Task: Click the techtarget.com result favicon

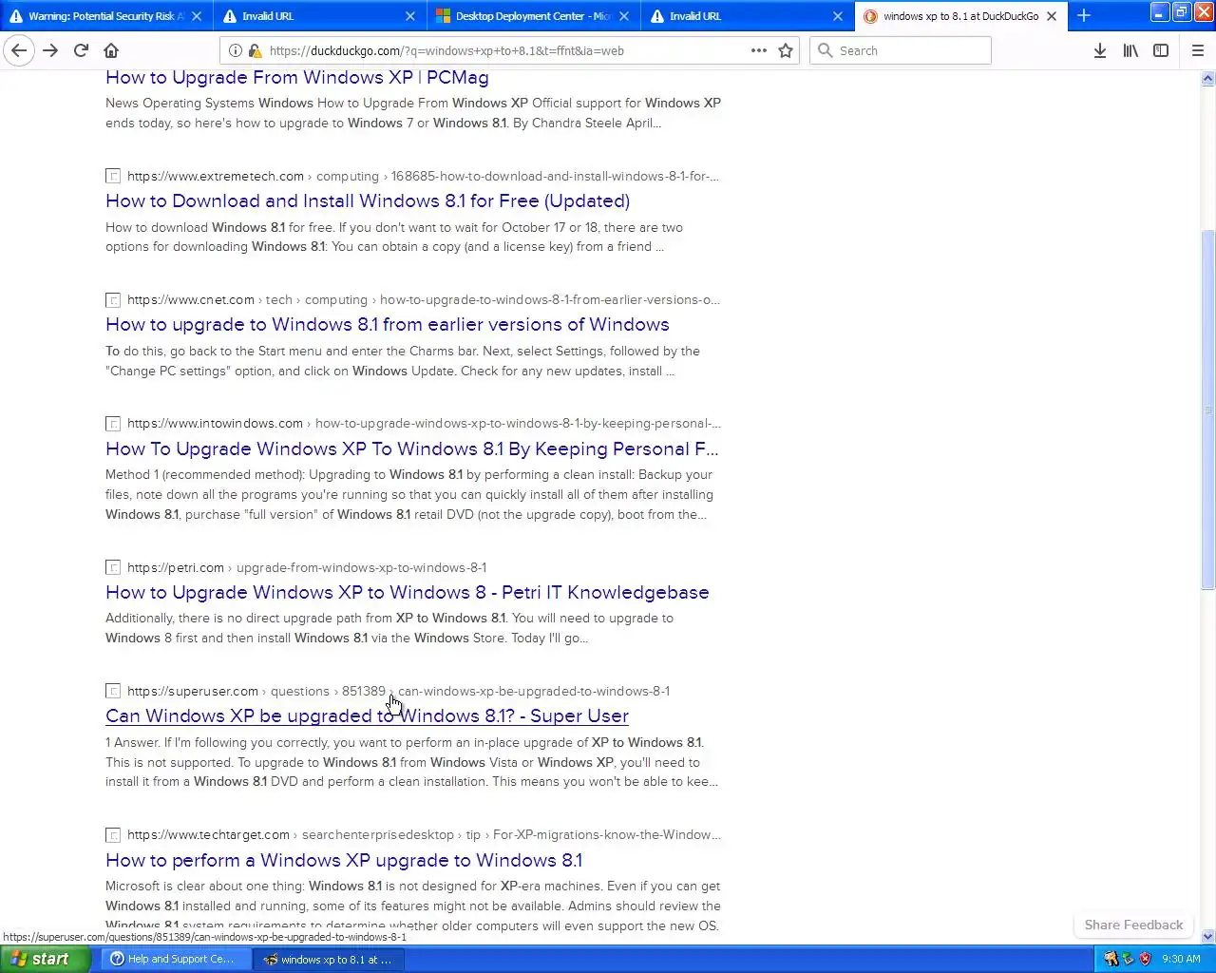Action: click(113, 834)
